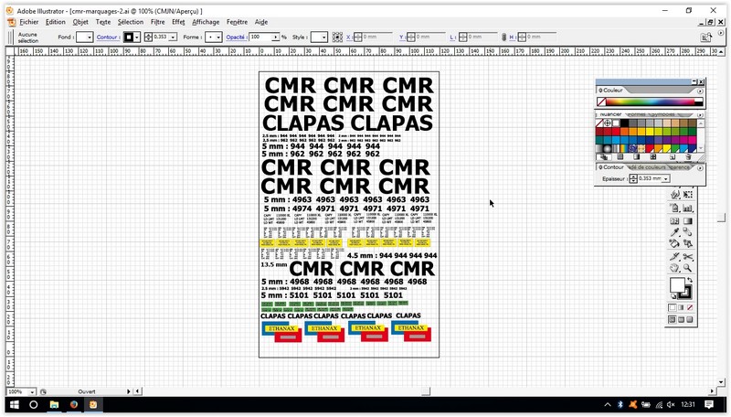Image resolution: width=731 pixels, height=417 pixels.
Task: Apply Color mode button in toolbox
Action: pos(673,307)
